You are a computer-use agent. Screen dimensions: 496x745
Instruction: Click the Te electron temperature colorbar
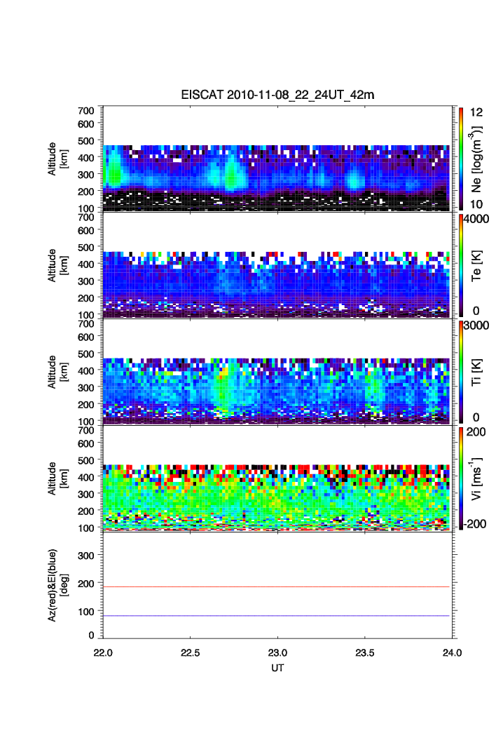point(460,265)
